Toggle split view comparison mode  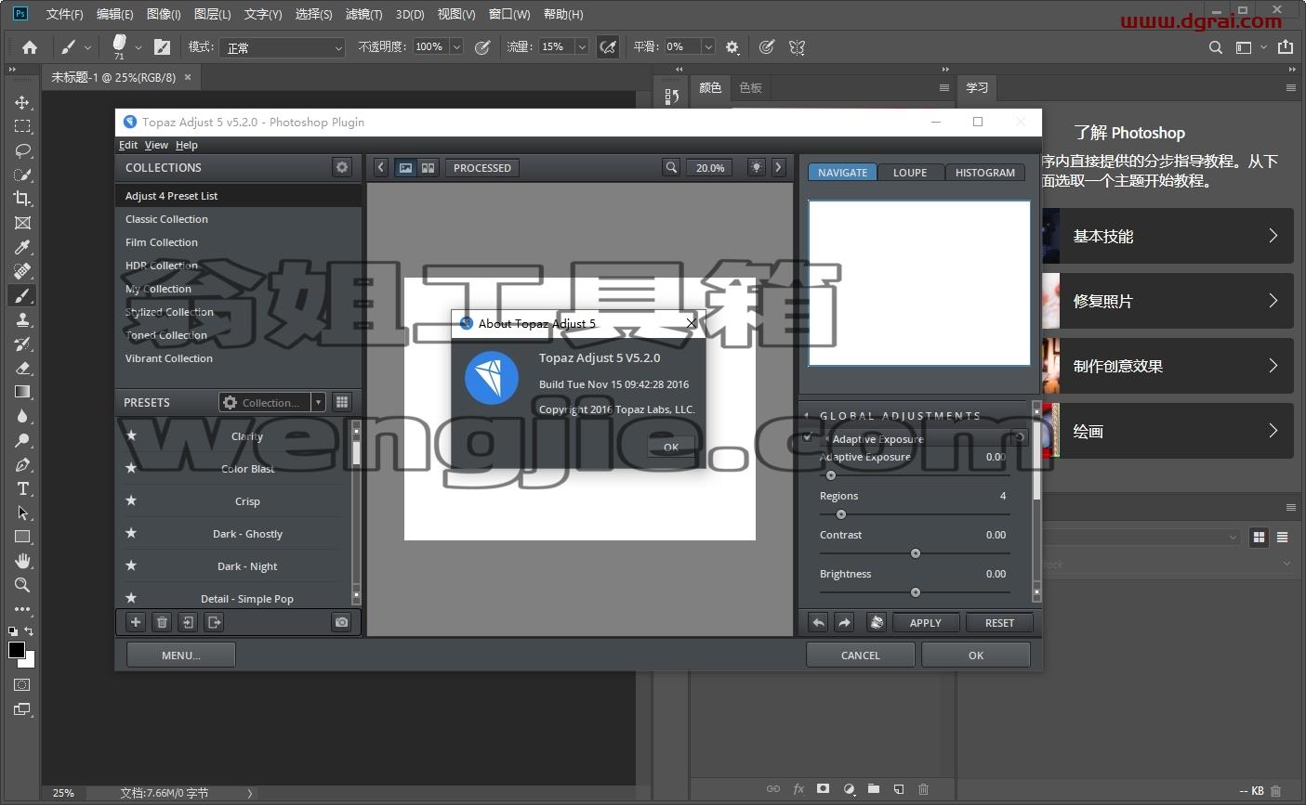click(428, 168)
